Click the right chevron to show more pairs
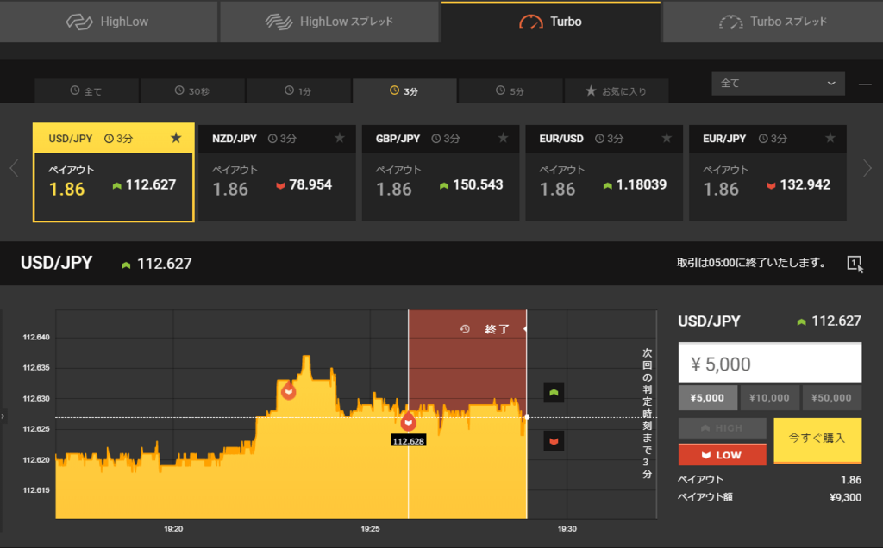883x548 pixels. (869, 170)
